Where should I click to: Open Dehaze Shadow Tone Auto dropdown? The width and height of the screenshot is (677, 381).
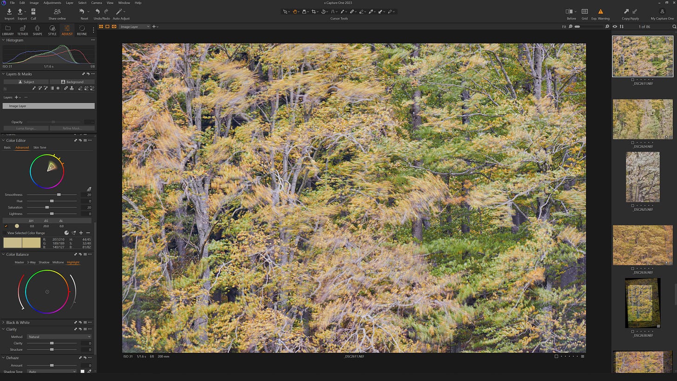tap(52, 372)
